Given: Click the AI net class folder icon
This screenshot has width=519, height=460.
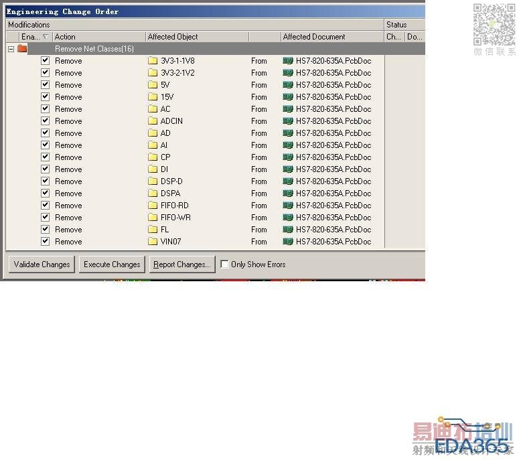Looking at the screenshot, I should point(153,145).
